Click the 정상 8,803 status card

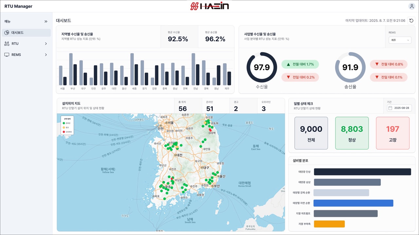tap(352, 133)
